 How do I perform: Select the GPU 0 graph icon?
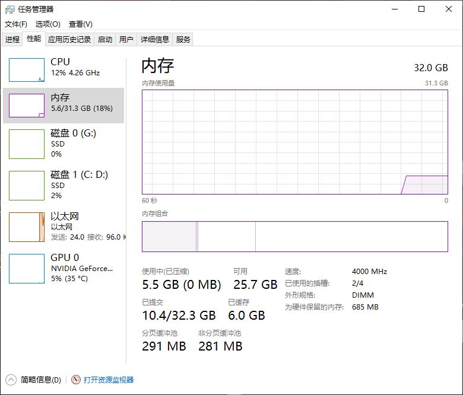coord(27,269)
